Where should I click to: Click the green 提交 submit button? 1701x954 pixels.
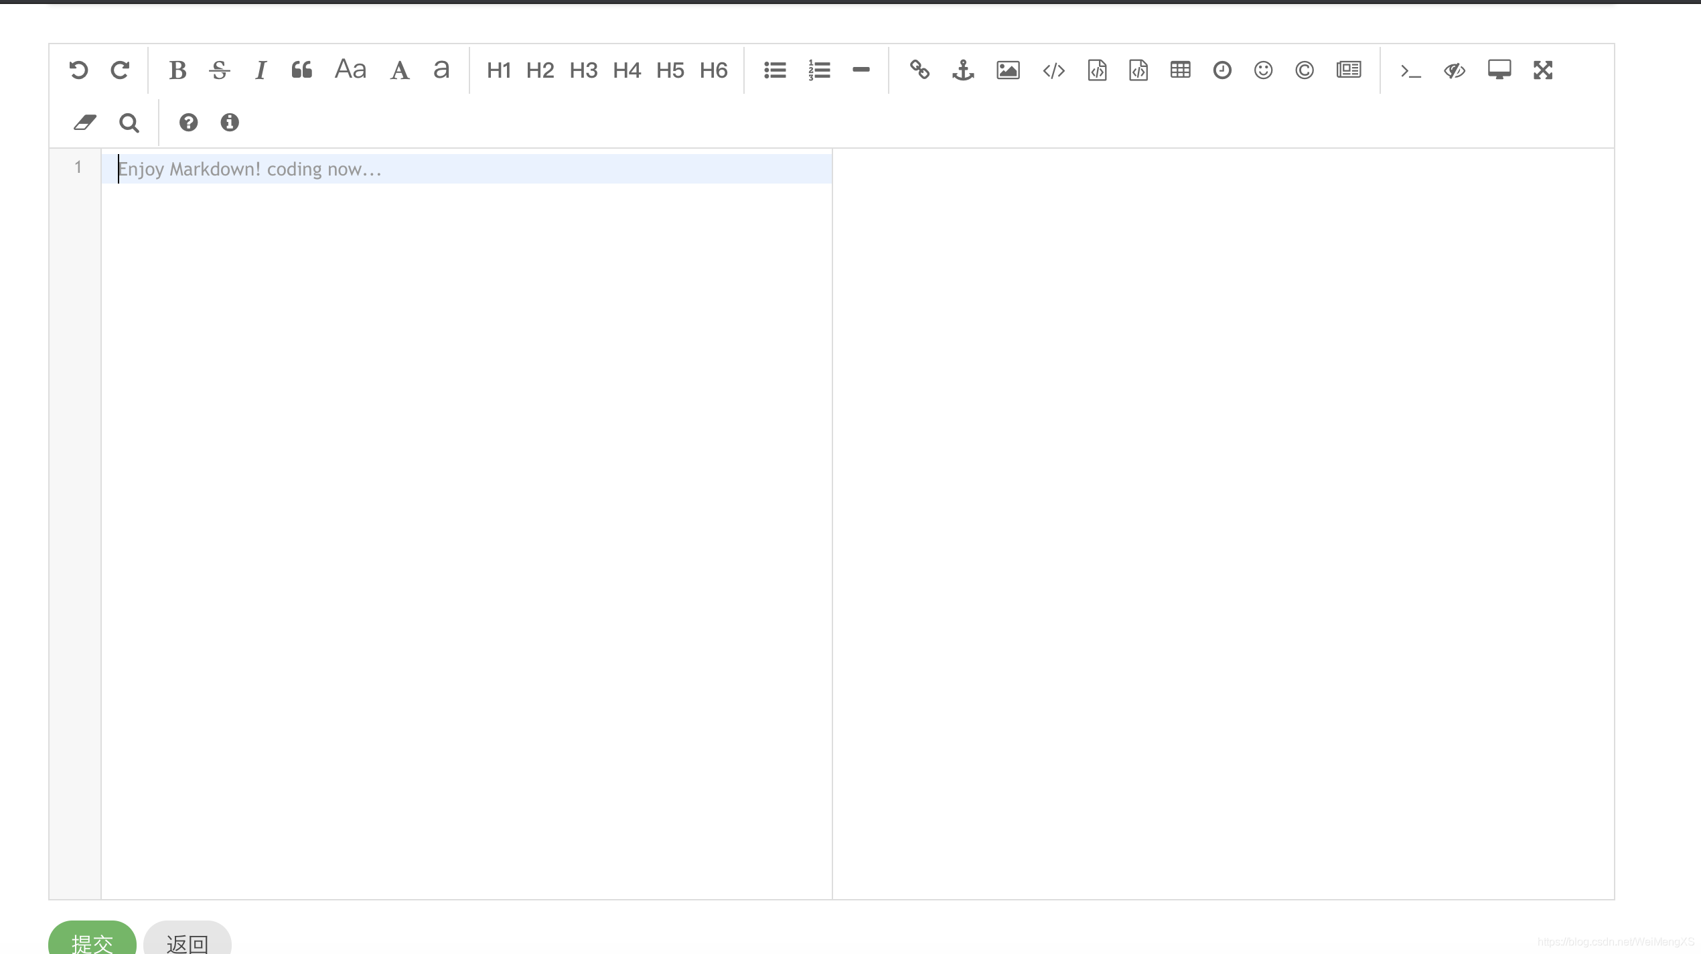pyautogui.click(x=92, y=941)
